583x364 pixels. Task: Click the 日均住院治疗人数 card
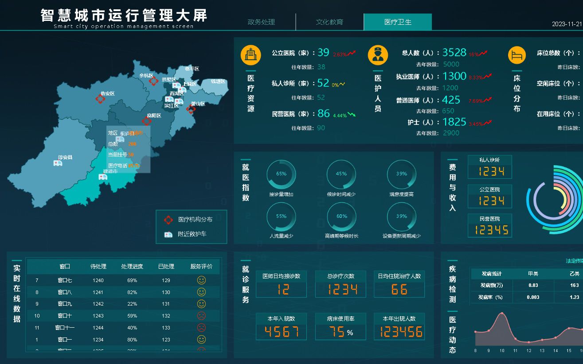coord(399,284)
